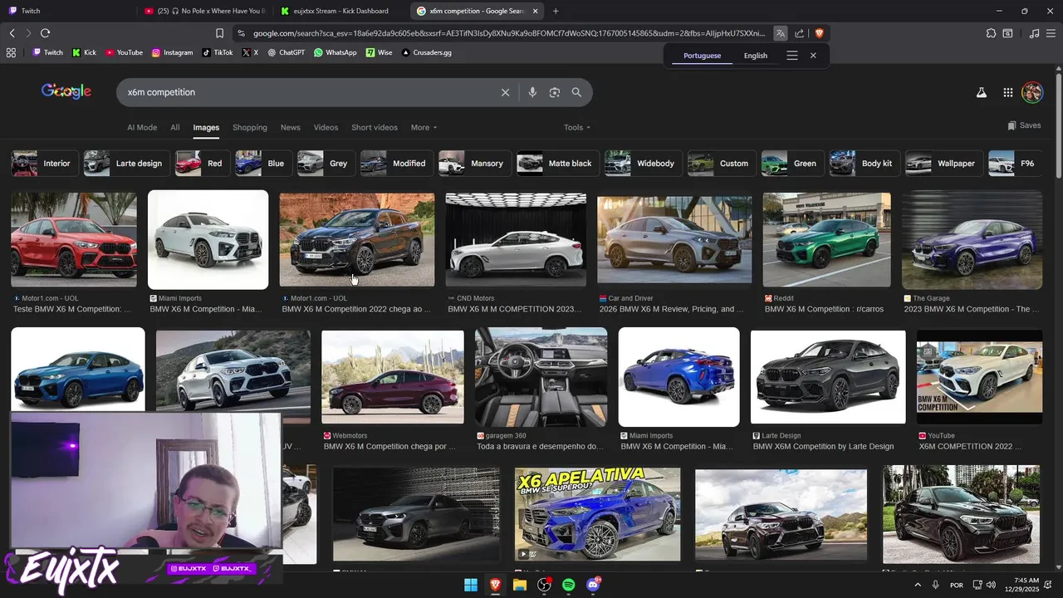Viewport: 1063px width, 598px height.
Task: Open the Brave sidebar panel icon
Action: pos(1007,33)
